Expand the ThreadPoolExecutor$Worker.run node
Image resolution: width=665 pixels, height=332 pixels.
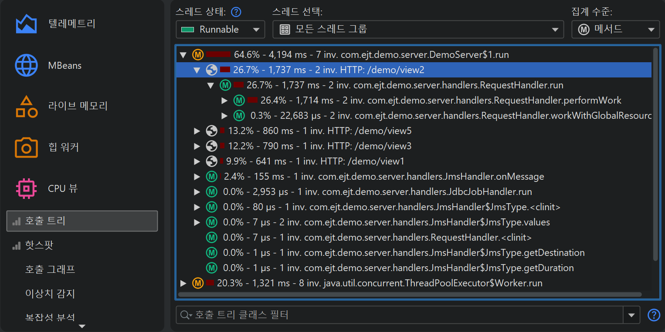tap(183, 283)
